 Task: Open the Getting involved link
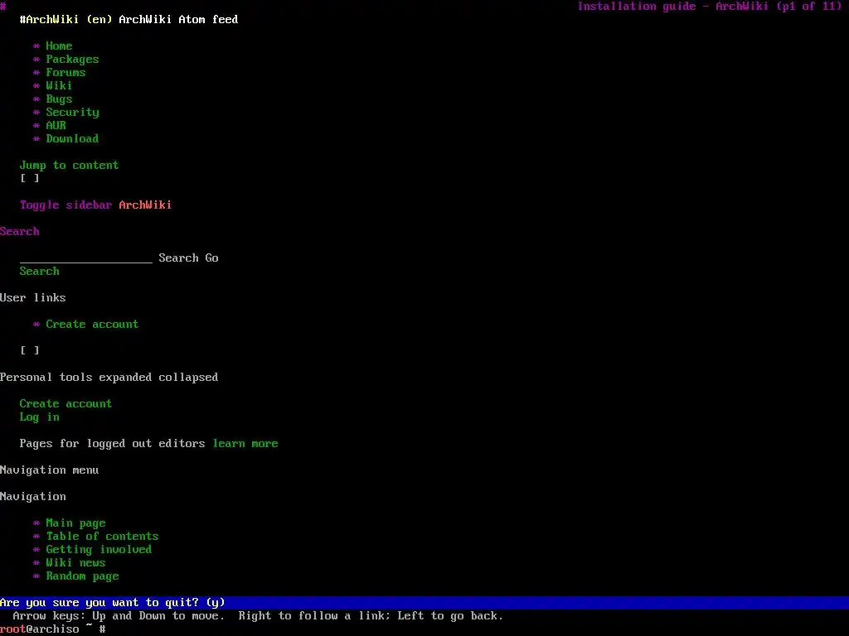pos(99,550)
